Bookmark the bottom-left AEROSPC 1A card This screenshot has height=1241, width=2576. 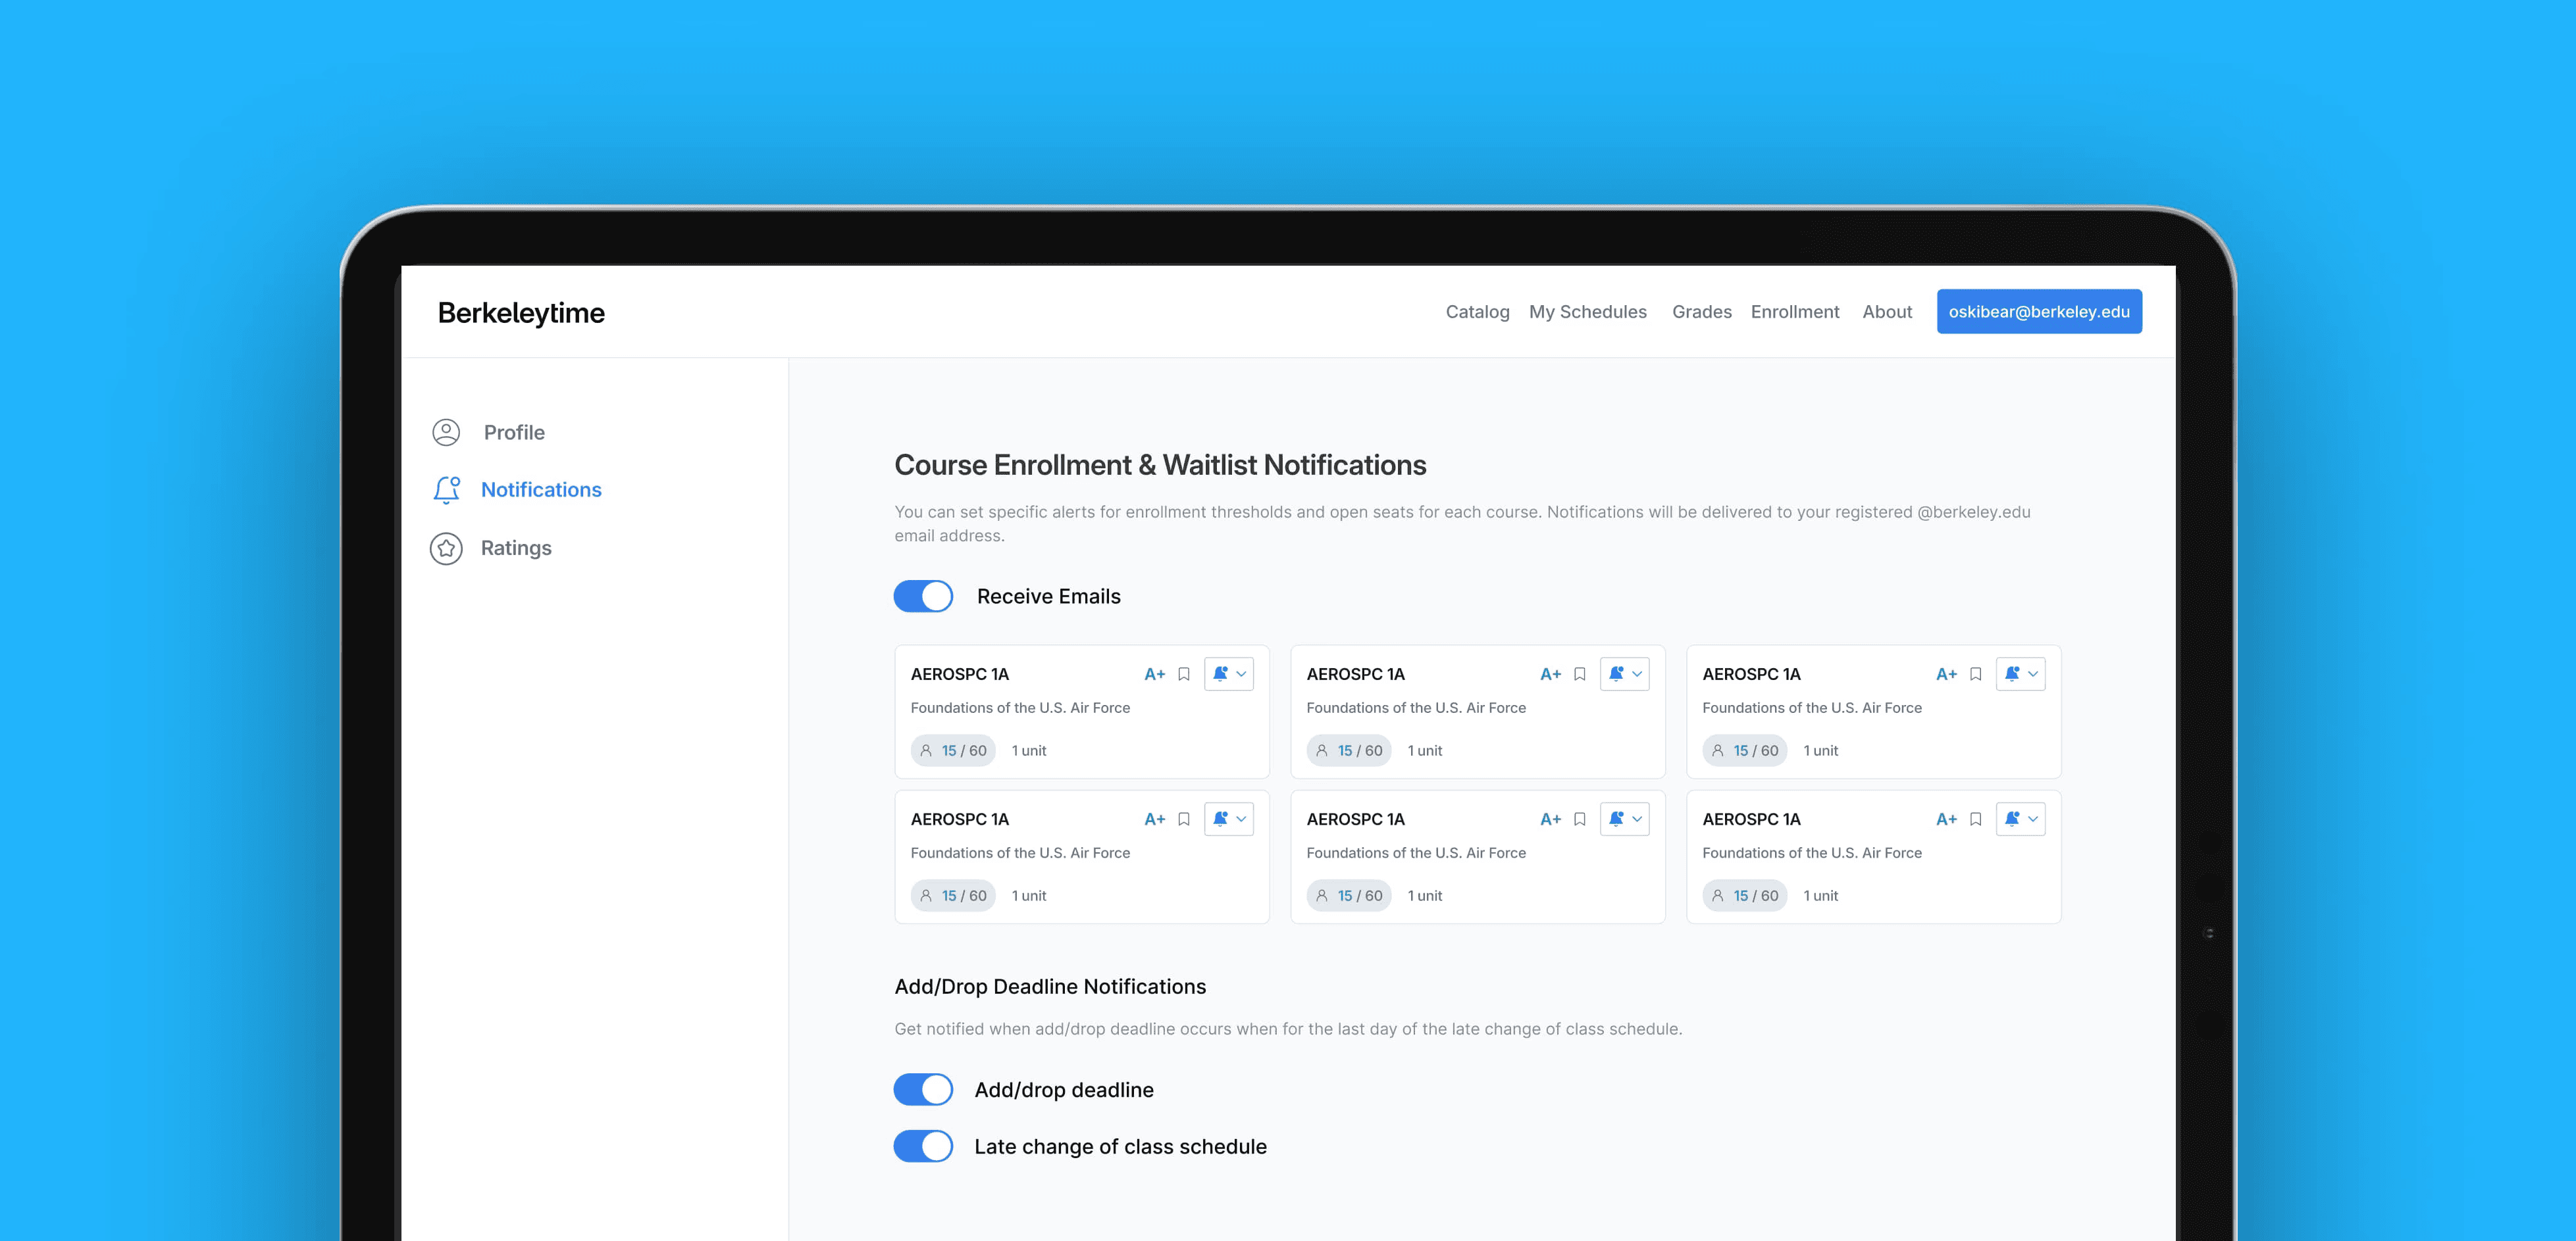point(1183,819)
